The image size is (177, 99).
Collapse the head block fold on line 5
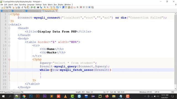click(x=9, y=28)
